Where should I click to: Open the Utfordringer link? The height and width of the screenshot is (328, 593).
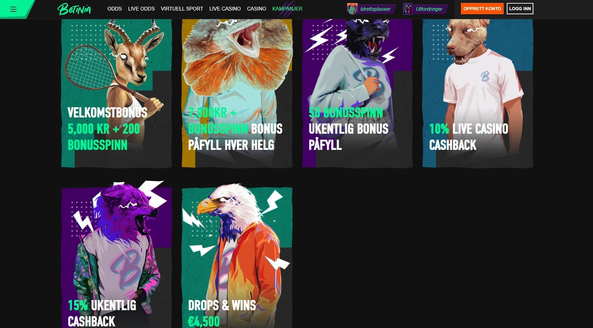(x=429, y=9)
